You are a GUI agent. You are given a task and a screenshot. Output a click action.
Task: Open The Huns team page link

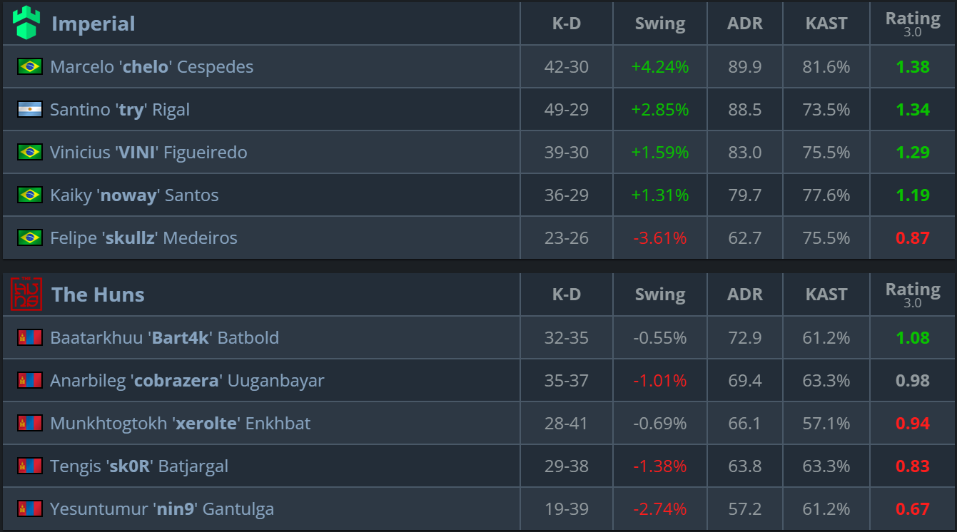pyautogui.click(x=98, y=295)
